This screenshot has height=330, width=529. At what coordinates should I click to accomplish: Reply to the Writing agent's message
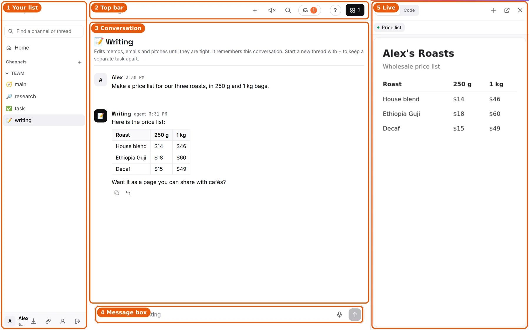[128, 193]
